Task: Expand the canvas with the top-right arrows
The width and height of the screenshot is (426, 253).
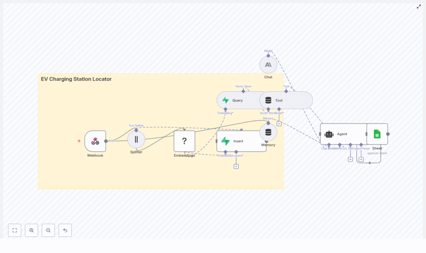Action: [x=419, y=6]
